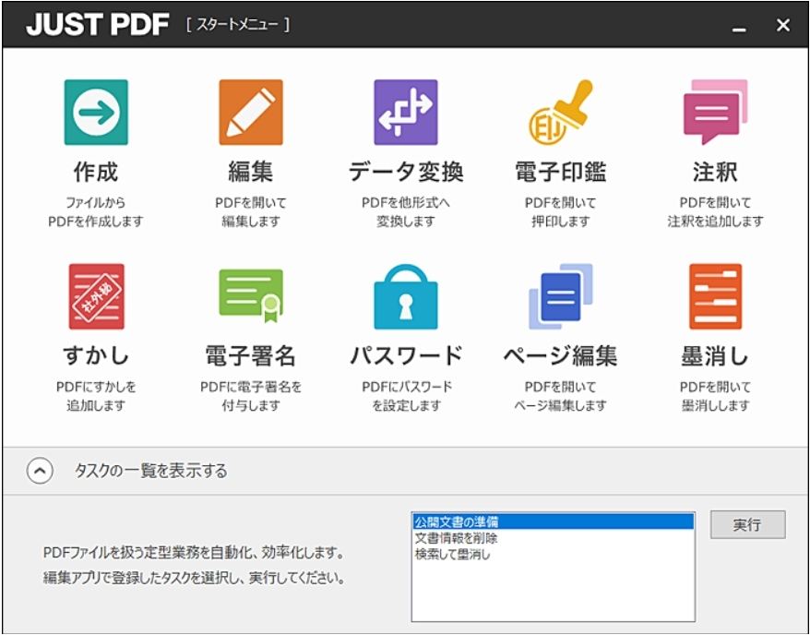Viewport: 810px width, 635px height.
Task: Open the 作成 (Create PDF) arrow icon
Action: (96, 112)
